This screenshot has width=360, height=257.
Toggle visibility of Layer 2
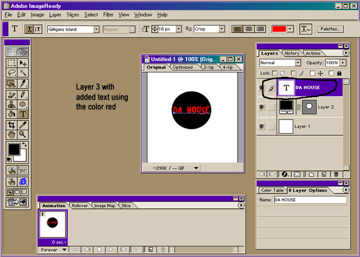tap(262, 107)
